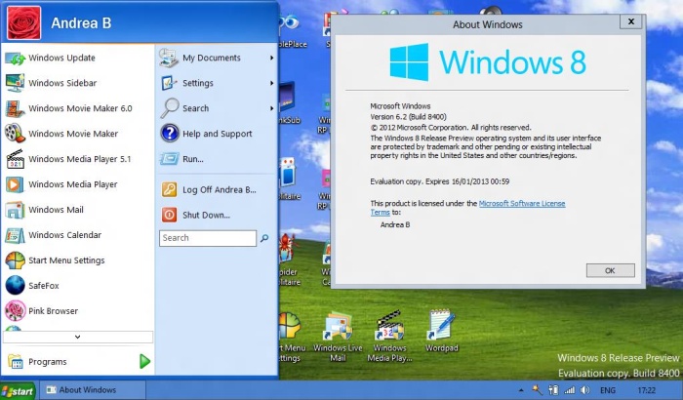Click the green start button
683x400 pixels.
18,391
